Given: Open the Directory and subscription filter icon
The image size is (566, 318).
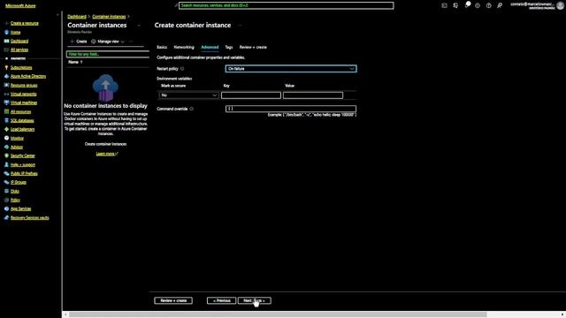Looking at the screenshot, I should [455, 5].
